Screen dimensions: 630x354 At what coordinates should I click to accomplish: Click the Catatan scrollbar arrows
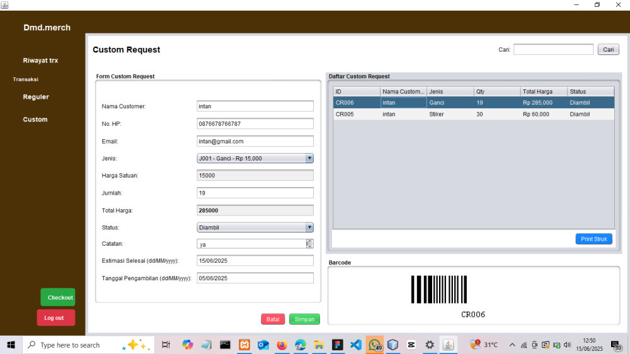tap(309, 244)
